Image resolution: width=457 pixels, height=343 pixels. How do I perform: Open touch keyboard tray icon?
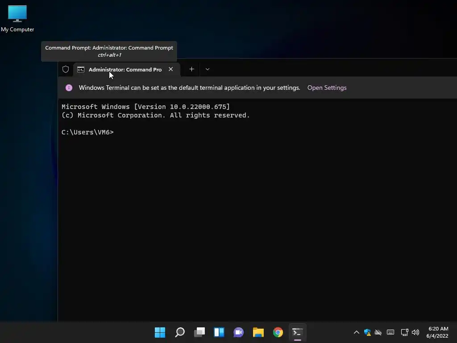pyautogui.click(x=390, y=332)
